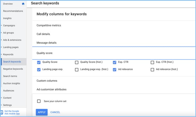Uncheck the Exp. CTR checkbox
This screenshot has height=117, width=196.
[x=114, y=62]
